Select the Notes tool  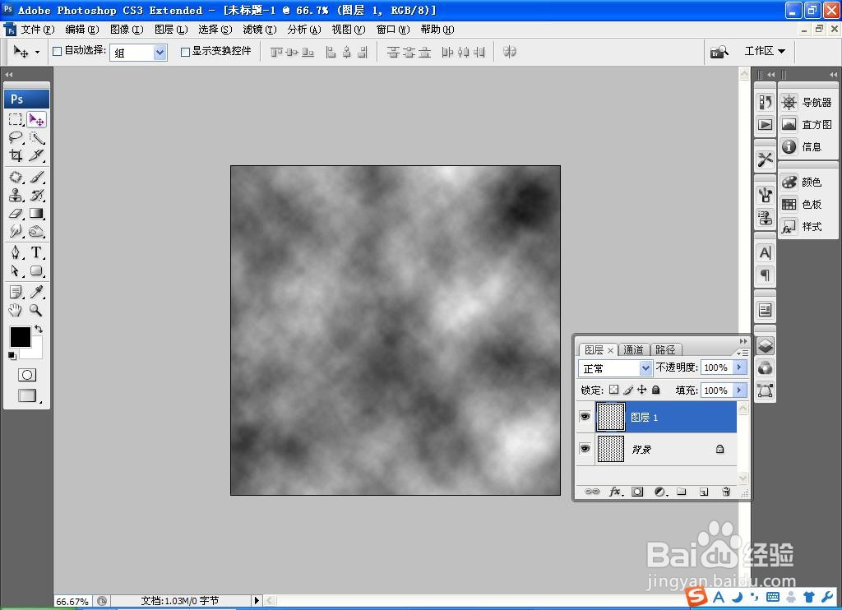point(16,292)
